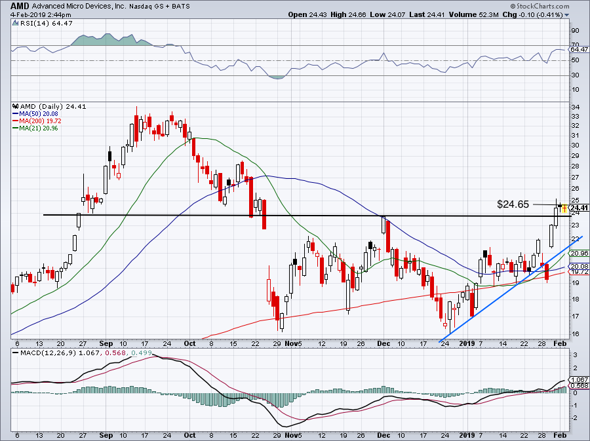
Task: Click the MA(50) 20.08 legend entry
Action: point(39,113)
